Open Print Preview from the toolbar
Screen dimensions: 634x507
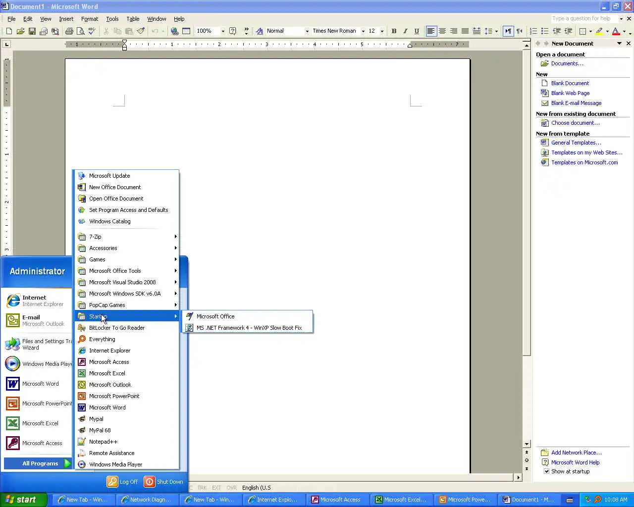click(x=81, y=31)
